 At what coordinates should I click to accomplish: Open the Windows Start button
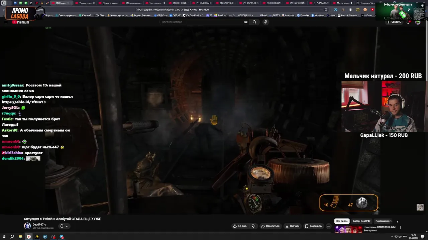click(4, 237)
